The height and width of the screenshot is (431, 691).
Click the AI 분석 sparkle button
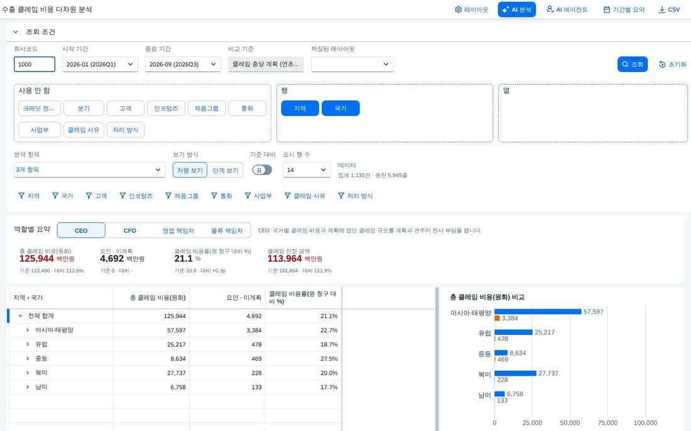pos(516,9)
